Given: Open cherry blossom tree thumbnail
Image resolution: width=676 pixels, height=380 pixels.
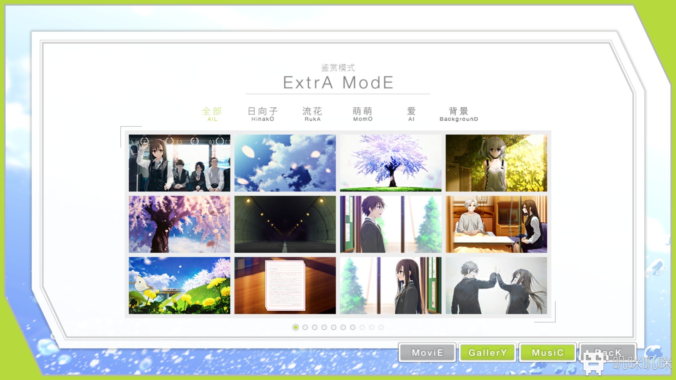Looking at the screenshot, I should pos(390,163).
